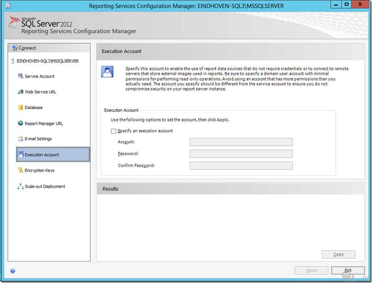Click into the Confirm Password field

click(241, 166)
